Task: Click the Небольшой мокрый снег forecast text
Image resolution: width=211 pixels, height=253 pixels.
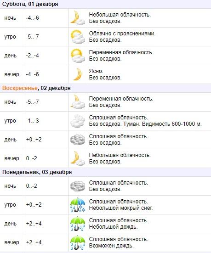Action: pyautogui.click(x=121, y=208)
